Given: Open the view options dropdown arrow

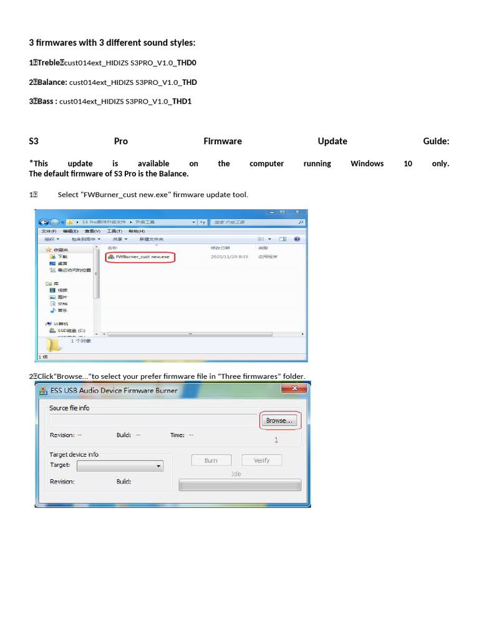Looking at the screenshot, I should coord(269,239).
